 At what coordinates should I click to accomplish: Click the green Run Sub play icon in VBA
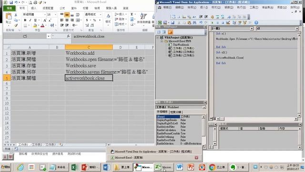coord(212,23)
